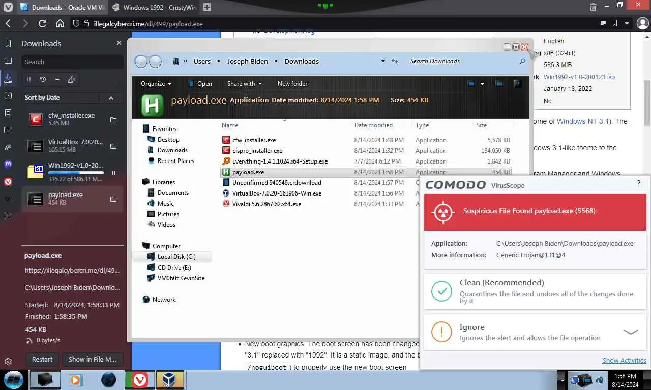The height and width of the screenshot is (390, 651).
Task: Open view options dropdown arrow in Explorer
Action: 482,83
